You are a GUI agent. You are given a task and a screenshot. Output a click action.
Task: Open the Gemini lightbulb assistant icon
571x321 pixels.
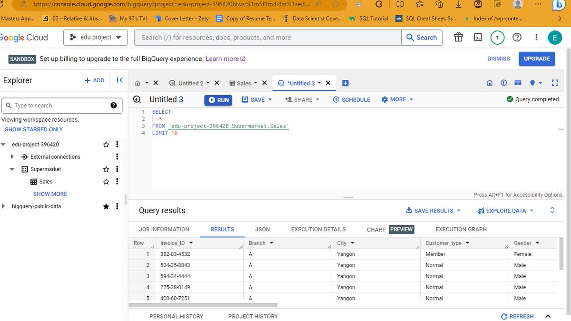[531, 83]
